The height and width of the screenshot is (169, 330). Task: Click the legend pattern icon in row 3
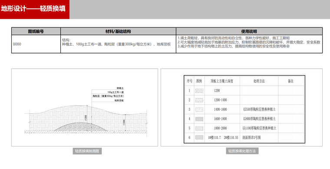click(x=199, y=109)
